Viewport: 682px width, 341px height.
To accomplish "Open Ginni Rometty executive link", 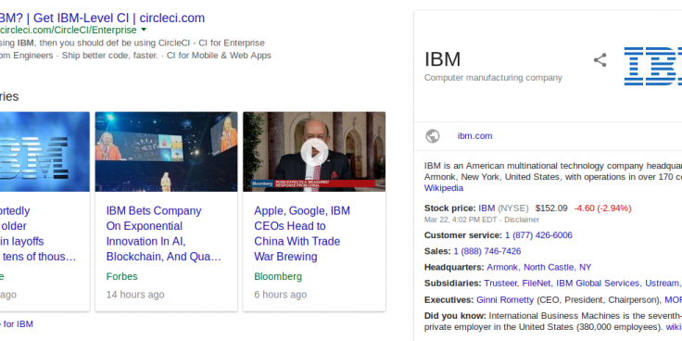I will pos(505,299).
